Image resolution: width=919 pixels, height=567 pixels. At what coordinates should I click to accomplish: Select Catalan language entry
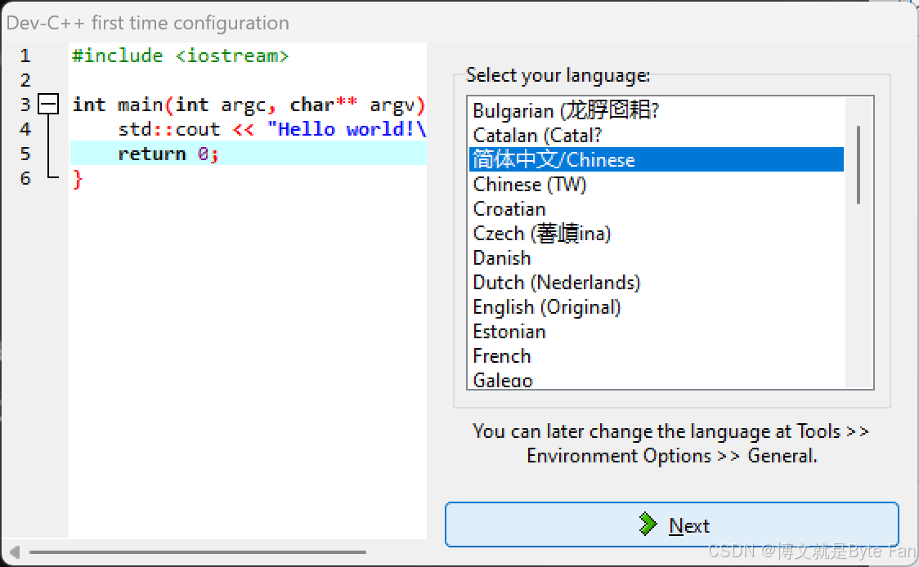tap(657, 136)
